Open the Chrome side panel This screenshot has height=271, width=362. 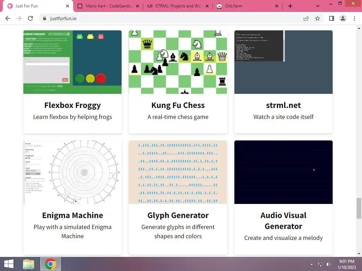(332, 18)
